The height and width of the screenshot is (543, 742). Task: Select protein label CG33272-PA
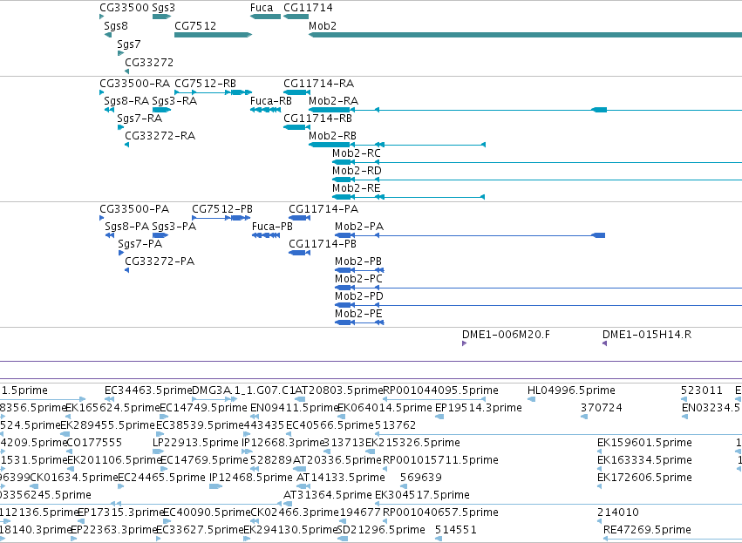tap(160, 261)
